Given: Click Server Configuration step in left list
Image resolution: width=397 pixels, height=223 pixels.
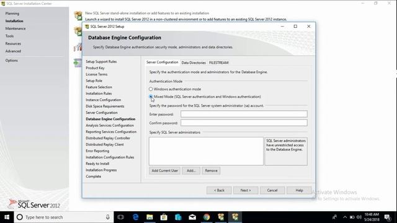Looking at the screenshot, I should pyautogui.click(x=102, y=113).
